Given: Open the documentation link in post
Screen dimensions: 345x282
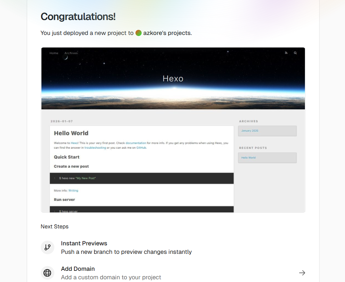Looking at the screenshot, I should coord(136,143).
